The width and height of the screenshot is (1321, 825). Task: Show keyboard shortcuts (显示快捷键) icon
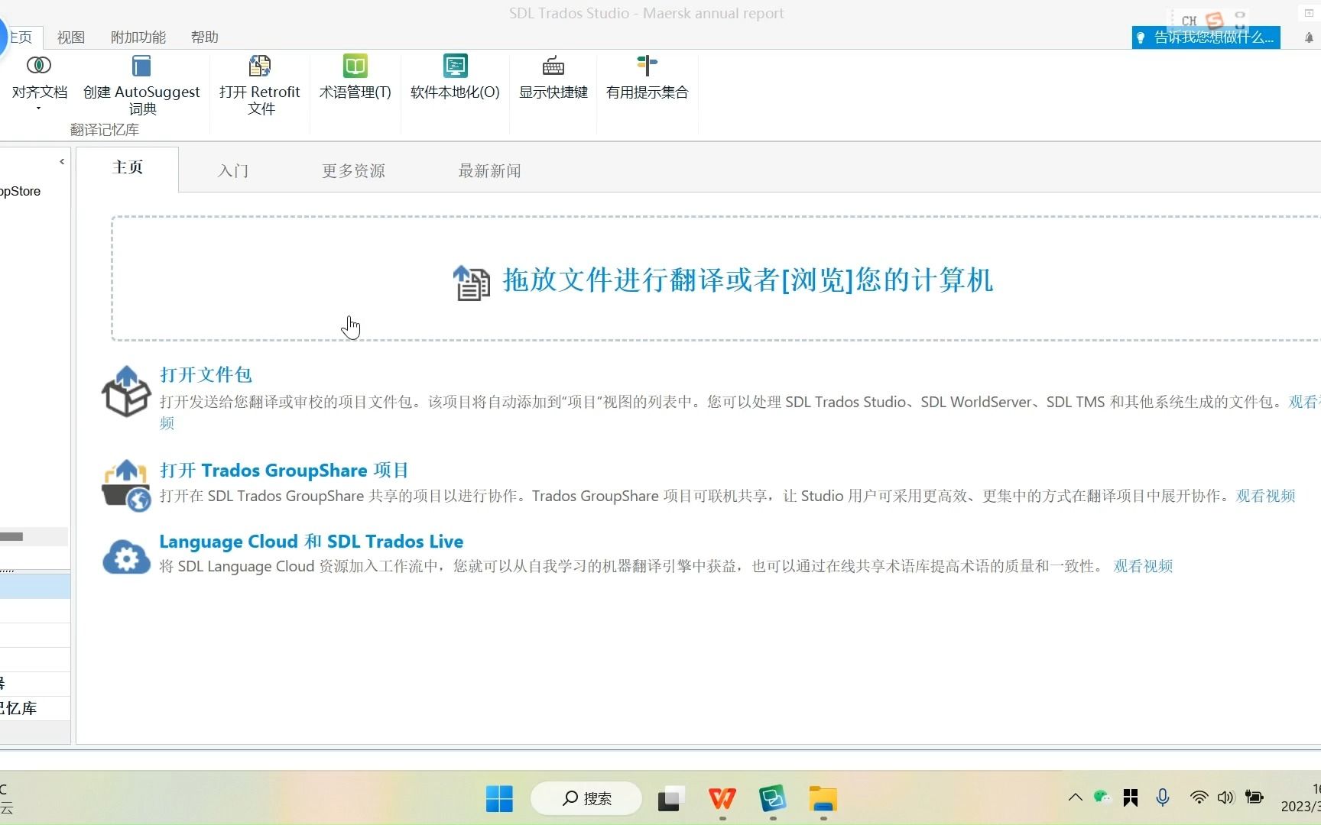click(x=553, y=66)
